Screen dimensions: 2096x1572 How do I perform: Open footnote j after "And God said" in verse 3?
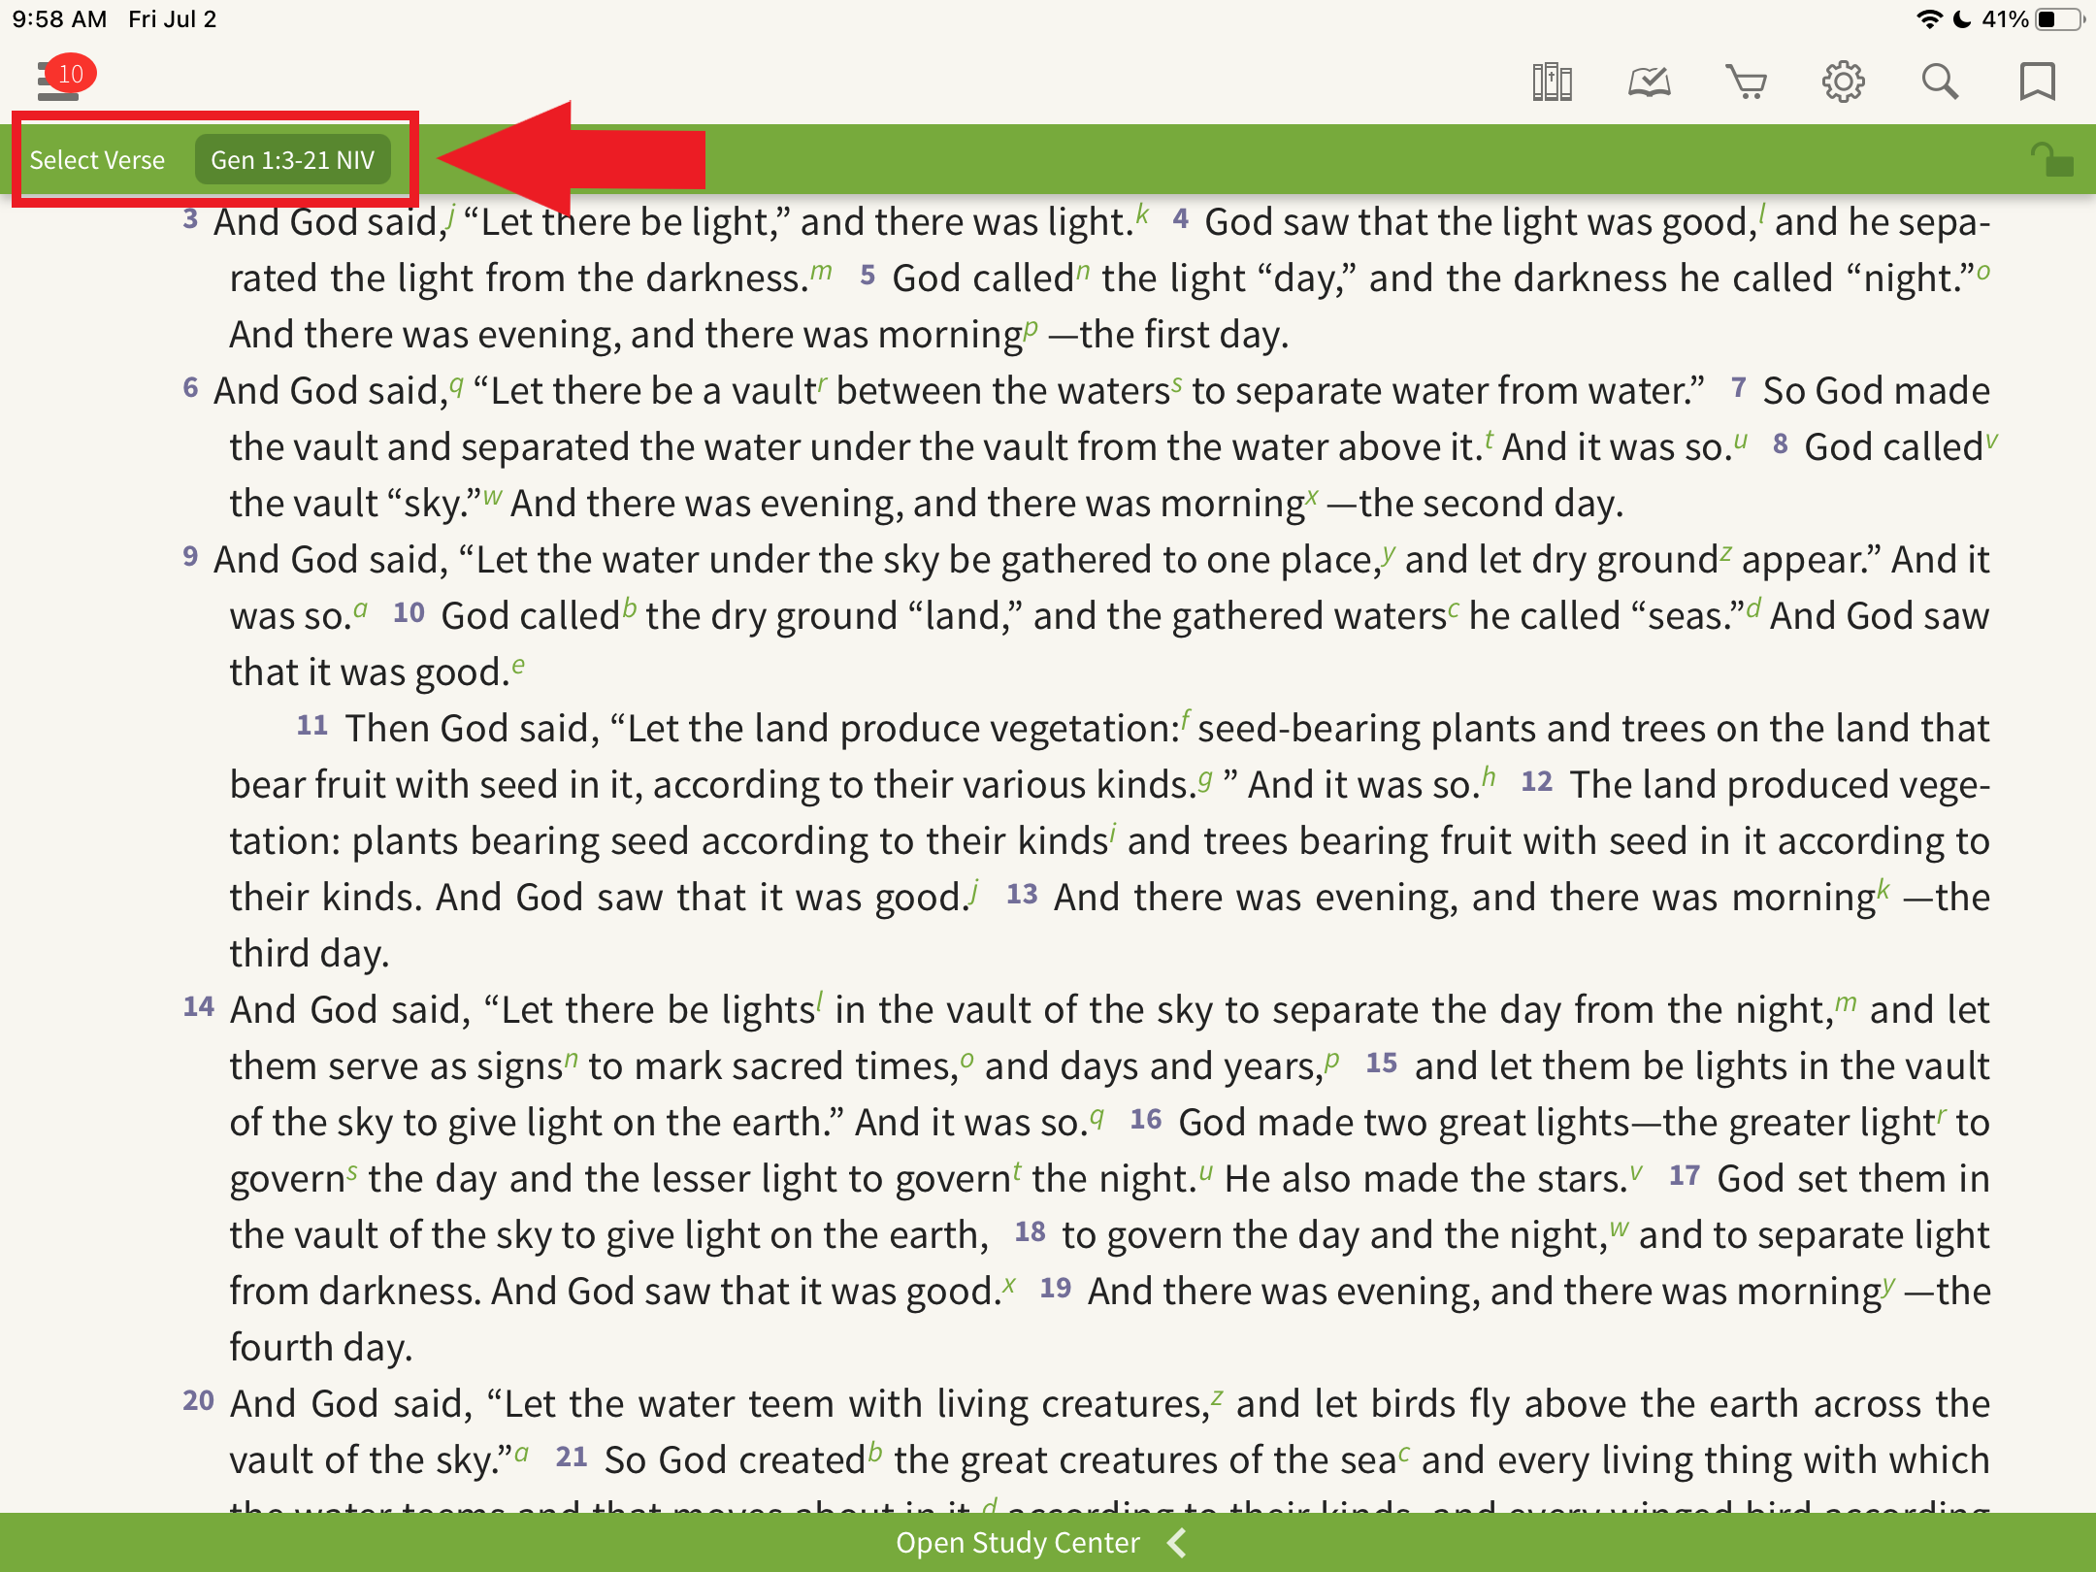[451, 214]
